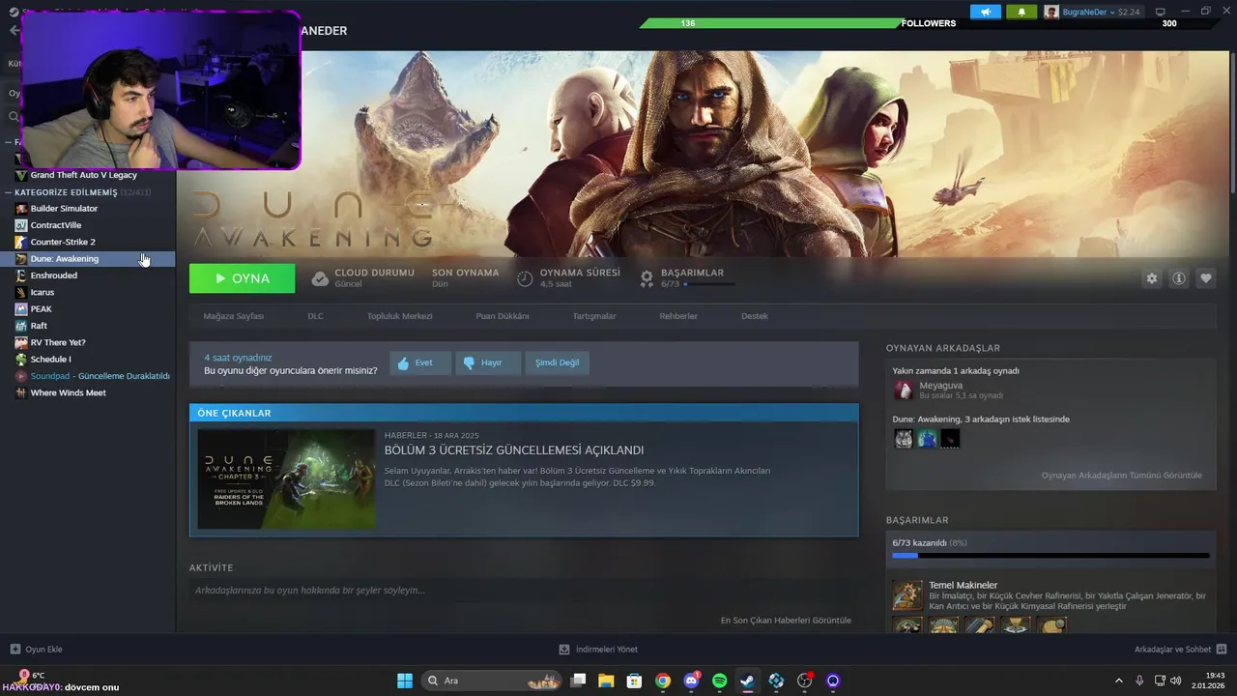Click the Windows Start button
Image resolution: width=1237 pixels, height=696 pixels.
[x=405, y=681]
